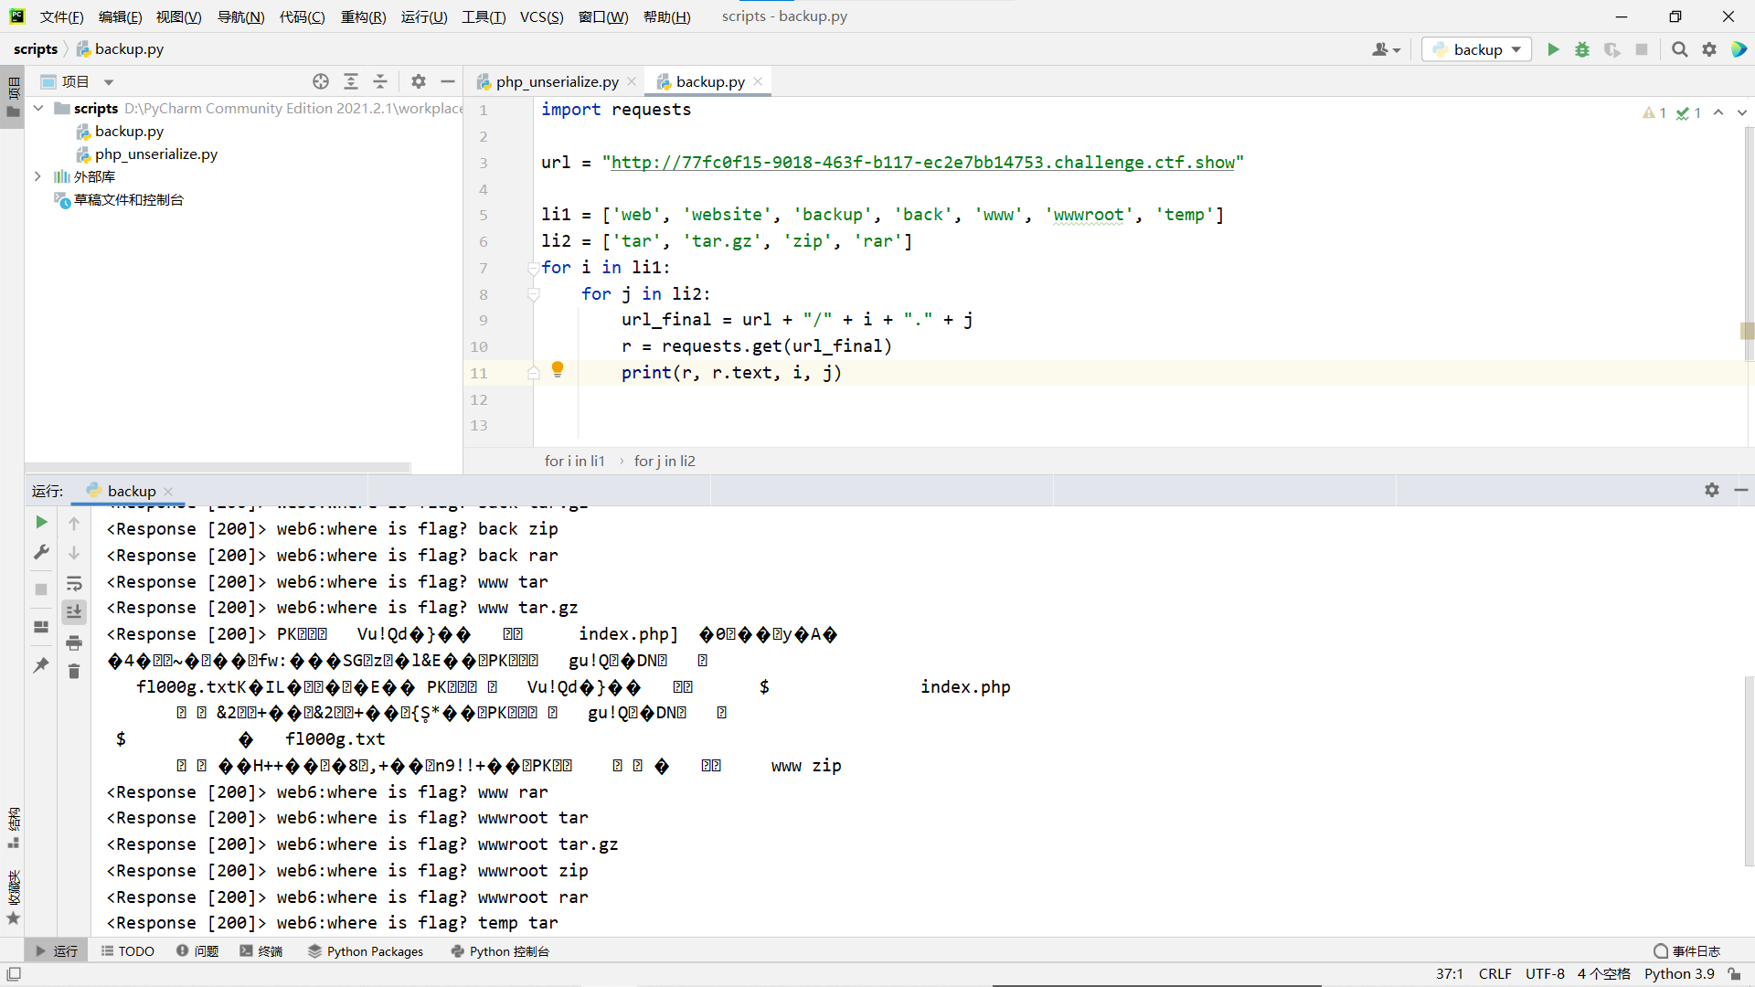Collapse the scripts project folder
This screenshot has height=987, width=1755.
(x=38, y=108)
